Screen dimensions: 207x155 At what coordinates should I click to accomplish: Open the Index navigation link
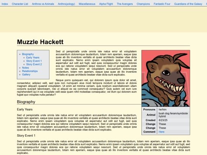[x=5, y=4]
